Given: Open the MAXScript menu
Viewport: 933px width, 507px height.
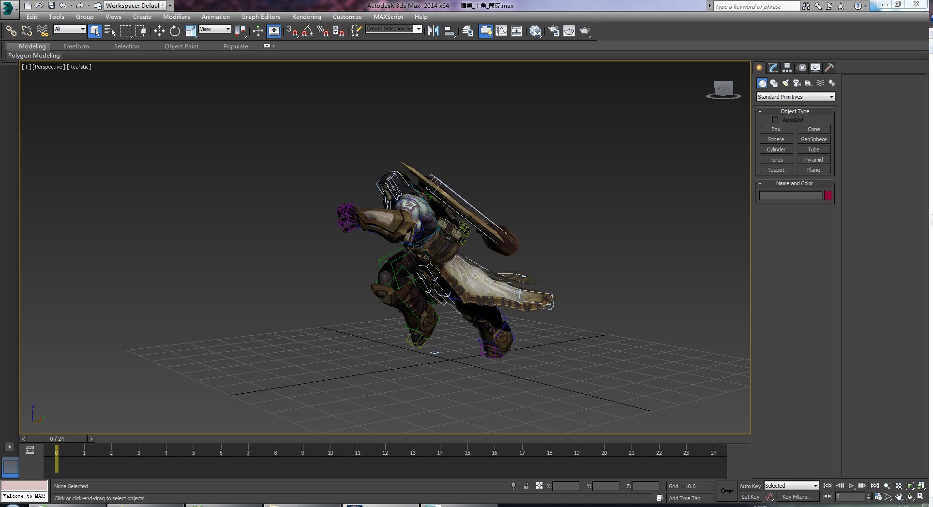Looking at the screenshot, I should [x=388, y=16].
